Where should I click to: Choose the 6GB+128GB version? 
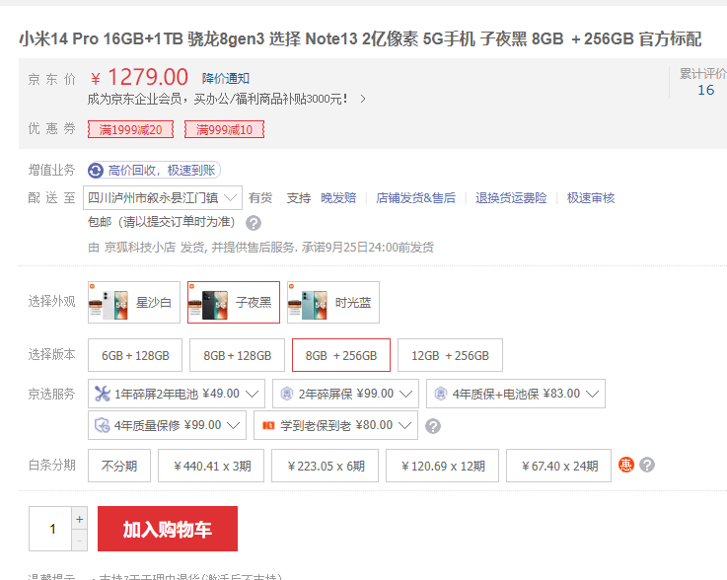(x=135, y=355)
